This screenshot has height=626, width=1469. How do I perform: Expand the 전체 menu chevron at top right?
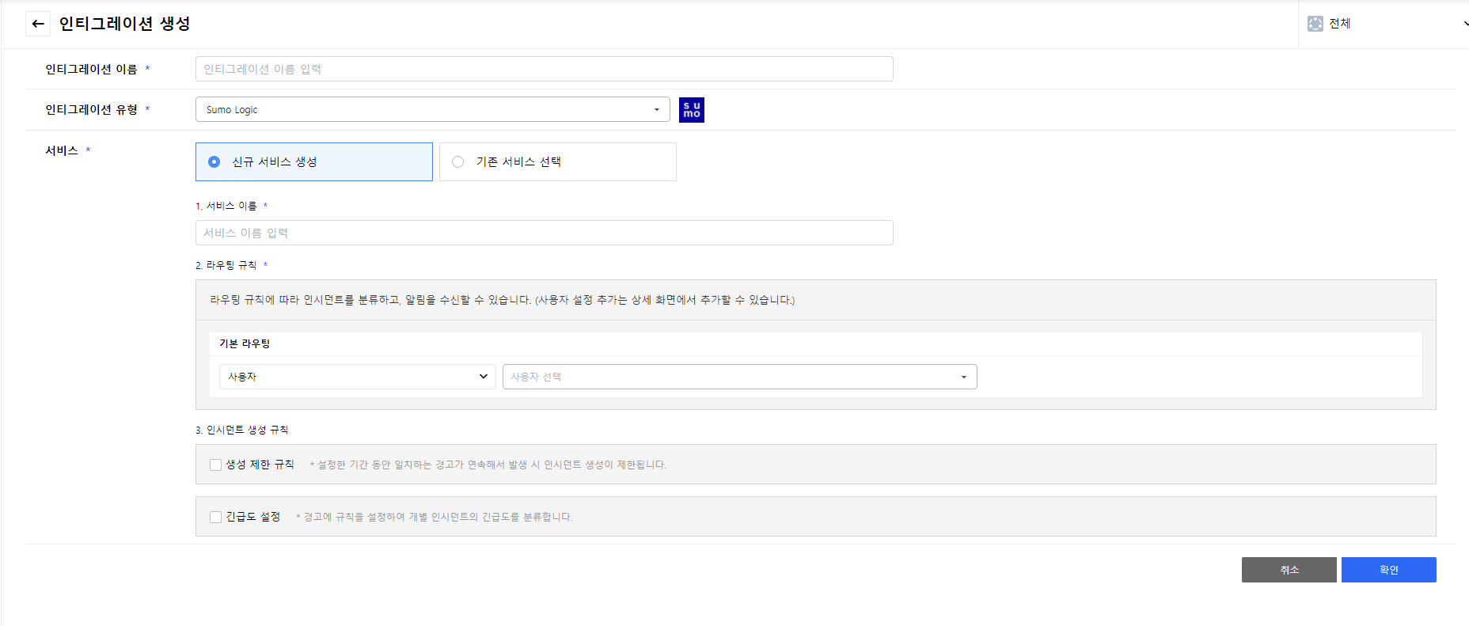pos(1464,24)
